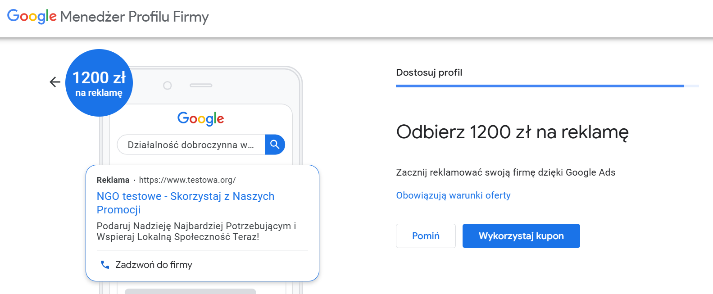Open the Obowiązują warunki oferty link

[453, 195]
